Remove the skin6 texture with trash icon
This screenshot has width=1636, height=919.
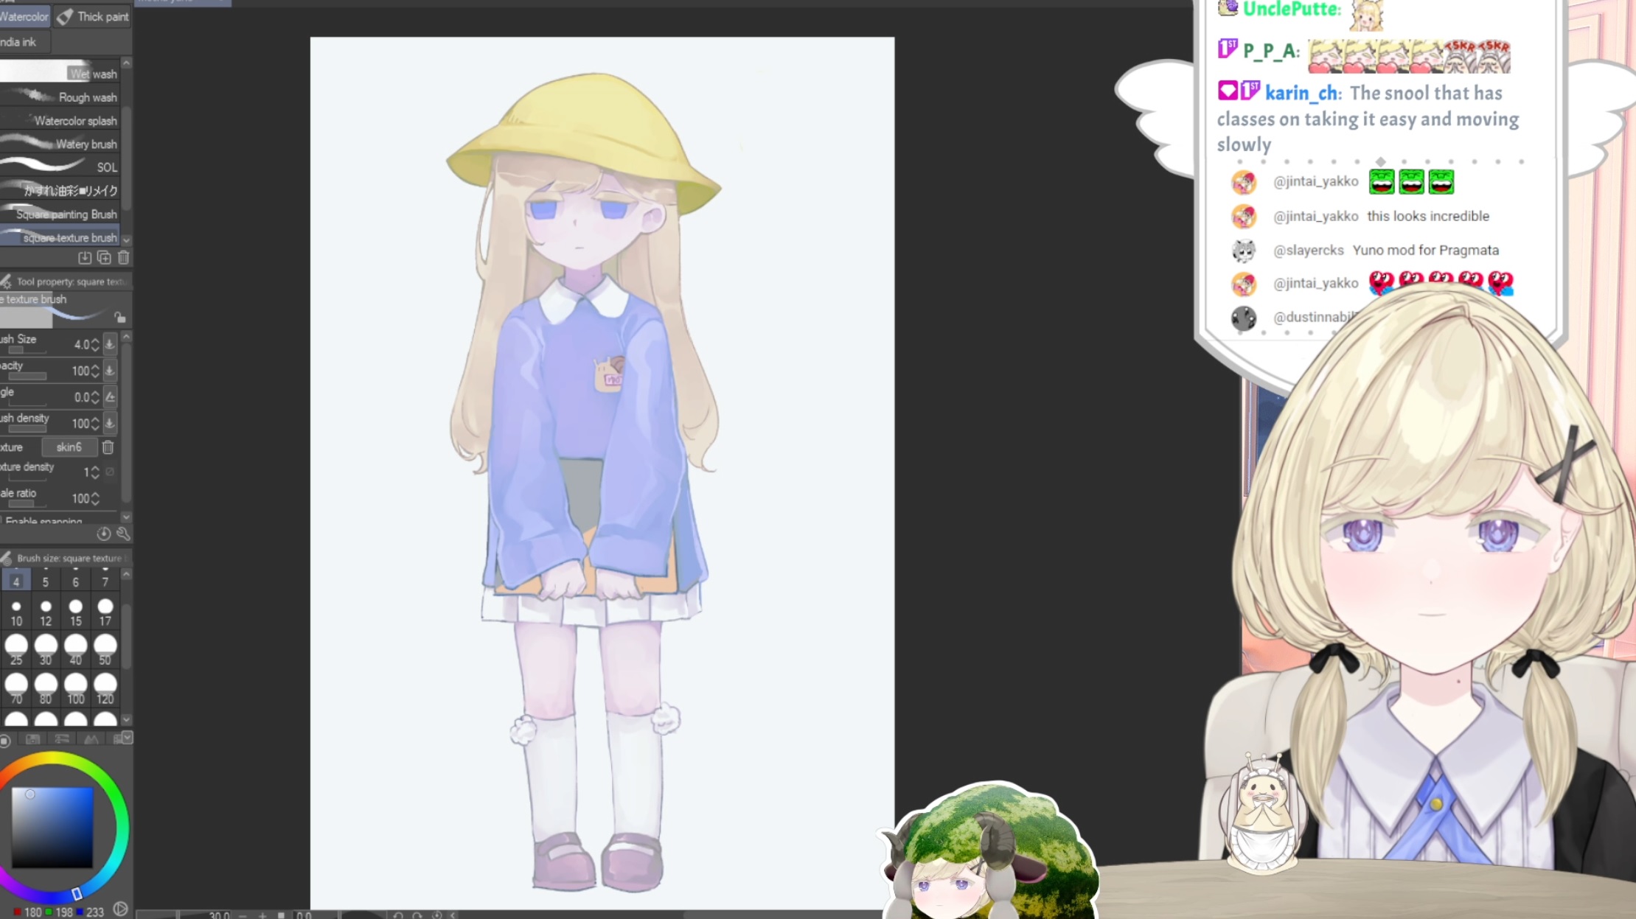108,447
